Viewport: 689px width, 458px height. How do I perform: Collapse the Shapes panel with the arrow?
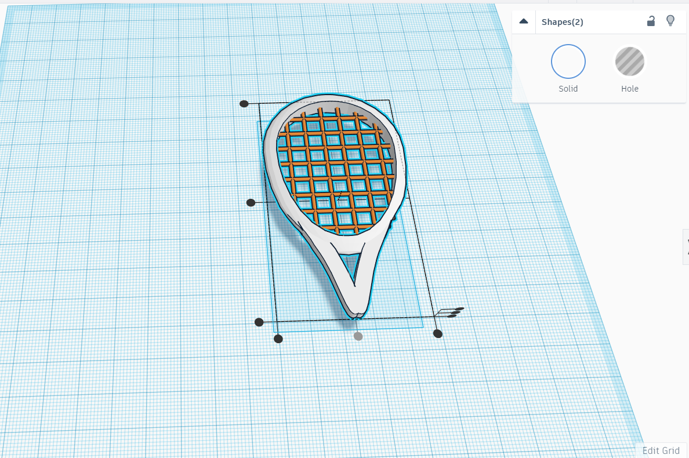523,21
